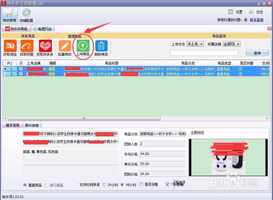This screenshot has width=273, height=200.
Task: Open the 日志 log viewer
Action: pyautogui.click(x=256, y=12)
